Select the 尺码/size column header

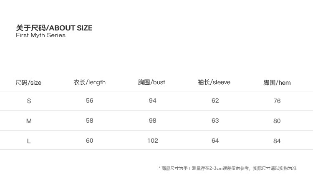(x=28, y=83)
